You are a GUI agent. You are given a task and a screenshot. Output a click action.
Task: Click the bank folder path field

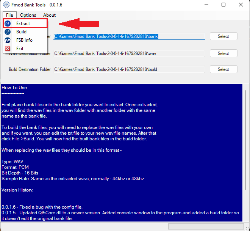pyautogui.click(x=129, y=36)
